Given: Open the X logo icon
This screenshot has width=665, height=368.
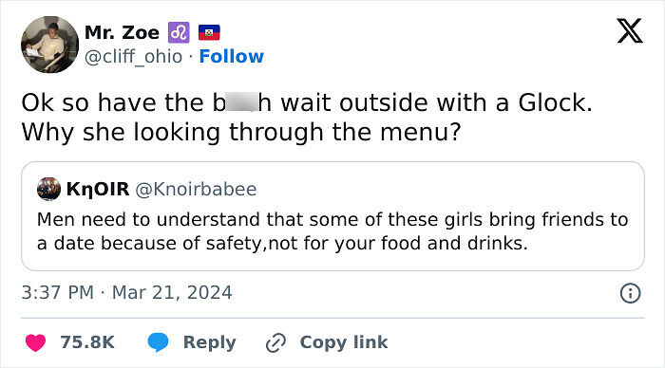Looking at the screenshot, I should click(x=630, y=31).
